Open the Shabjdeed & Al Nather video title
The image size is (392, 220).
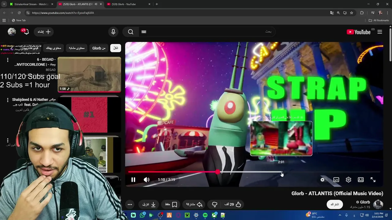pos(34,102)
